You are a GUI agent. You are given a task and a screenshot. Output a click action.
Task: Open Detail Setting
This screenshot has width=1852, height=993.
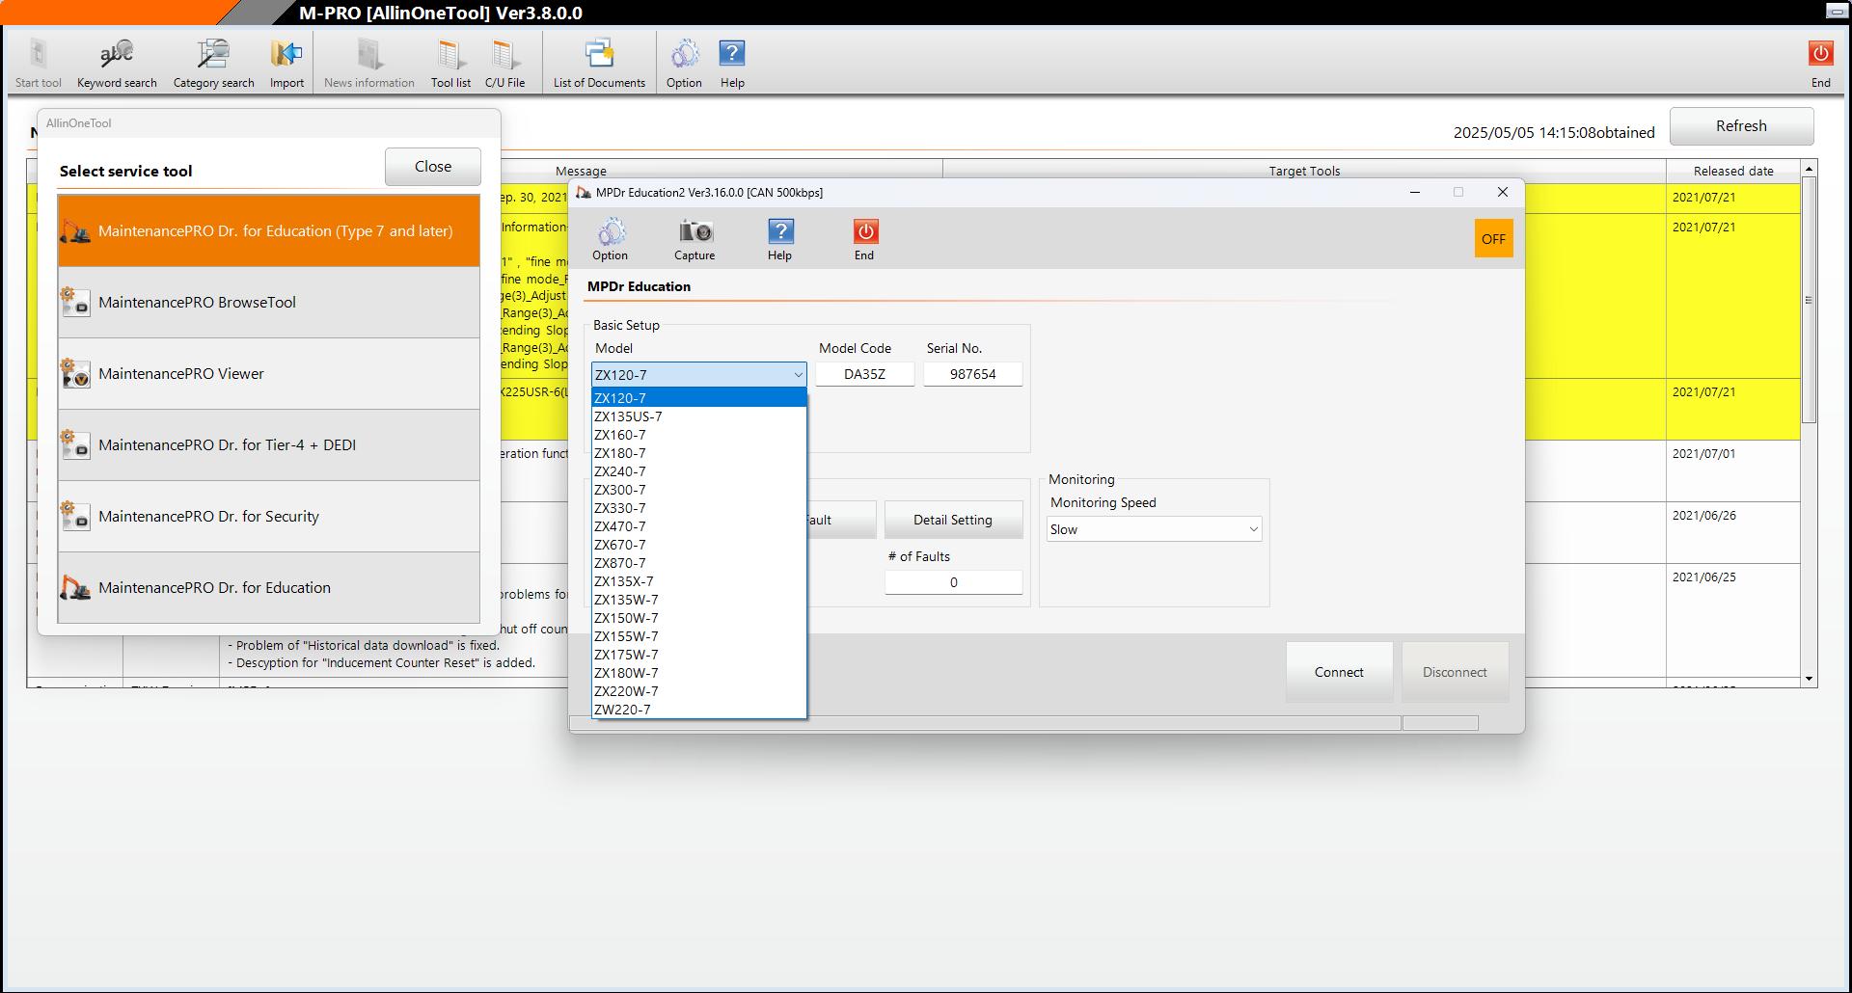pyautogui.click(x=953, y=520)
